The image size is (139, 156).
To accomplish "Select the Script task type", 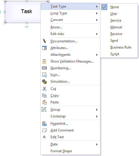I will coord(115,54).
